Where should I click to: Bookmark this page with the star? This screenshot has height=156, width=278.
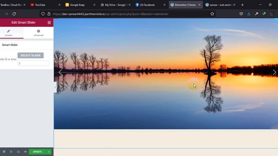click(x=212, y=14)
